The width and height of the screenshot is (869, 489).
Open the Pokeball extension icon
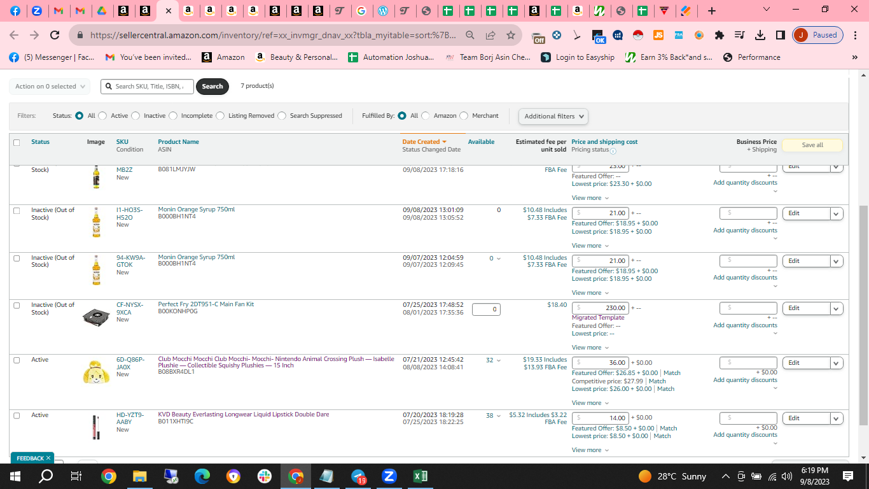(638, 35)
